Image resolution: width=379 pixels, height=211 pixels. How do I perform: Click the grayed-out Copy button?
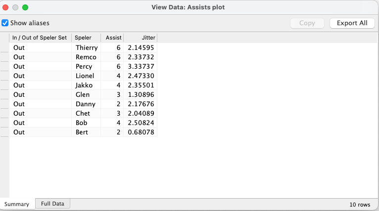(x=307, y=23)
